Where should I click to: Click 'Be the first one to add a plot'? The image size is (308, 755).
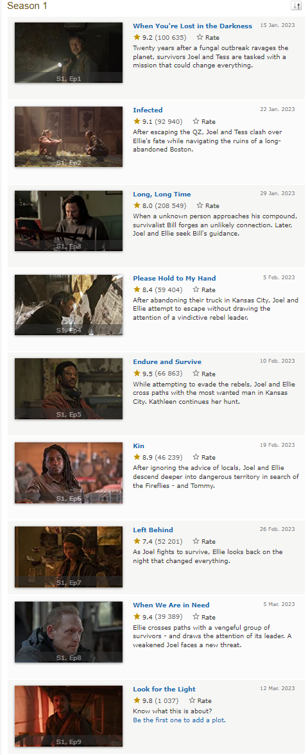(180, 720)
